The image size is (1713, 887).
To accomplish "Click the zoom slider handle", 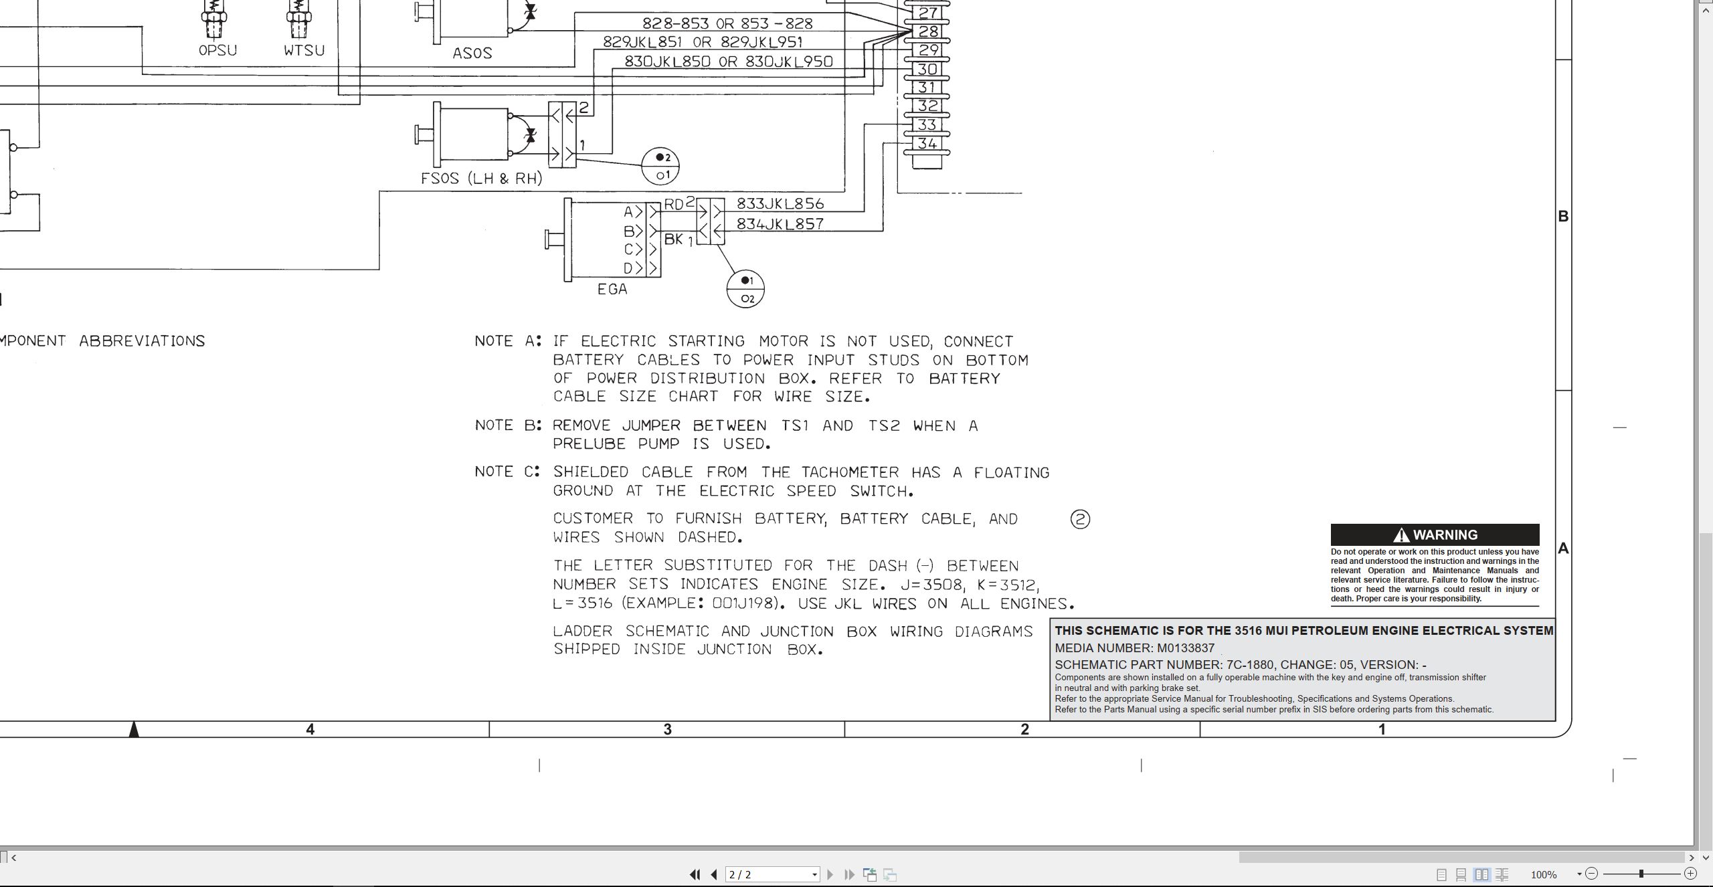I will pyautogui.click(x=1641, y=874).
